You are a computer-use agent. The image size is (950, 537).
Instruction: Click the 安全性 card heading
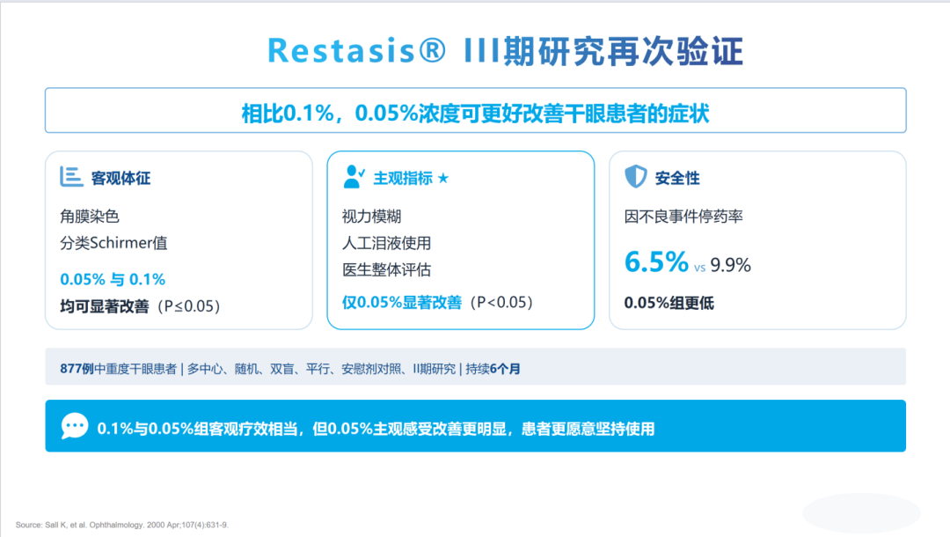(x=677, y=178)
